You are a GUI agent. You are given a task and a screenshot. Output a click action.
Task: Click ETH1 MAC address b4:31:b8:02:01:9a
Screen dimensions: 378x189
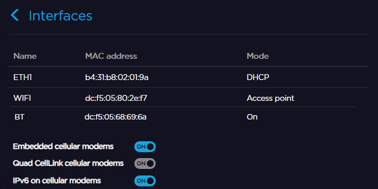click(117, 77)
